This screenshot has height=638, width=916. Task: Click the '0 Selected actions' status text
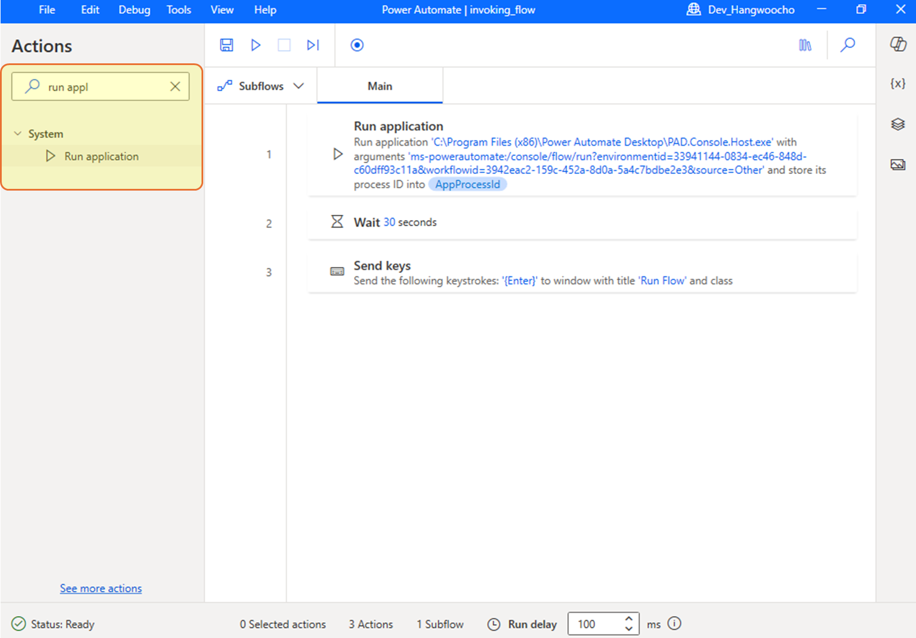point(283,624)
